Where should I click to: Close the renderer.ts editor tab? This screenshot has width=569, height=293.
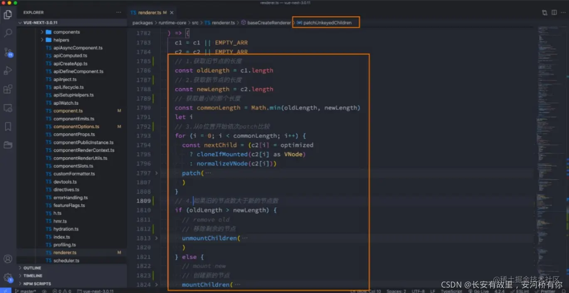point(171,12)
